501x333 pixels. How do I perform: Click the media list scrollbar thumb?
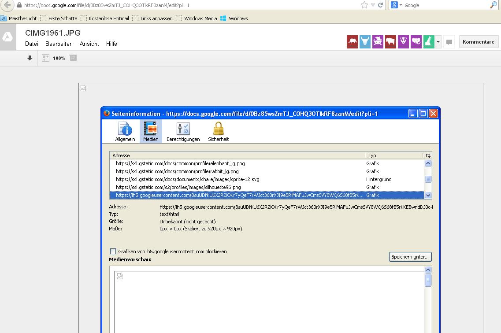pos(428,179)
